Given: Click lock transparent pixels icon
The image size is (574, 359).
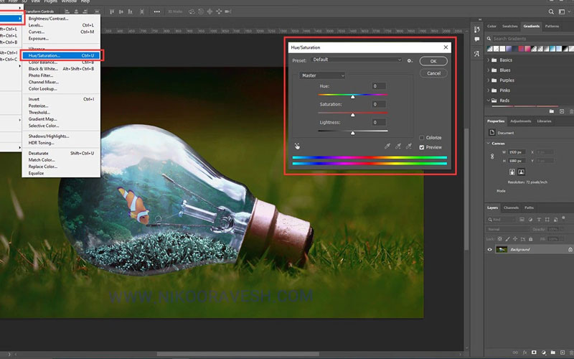Looking at the screenshot, I should point(499,239).
